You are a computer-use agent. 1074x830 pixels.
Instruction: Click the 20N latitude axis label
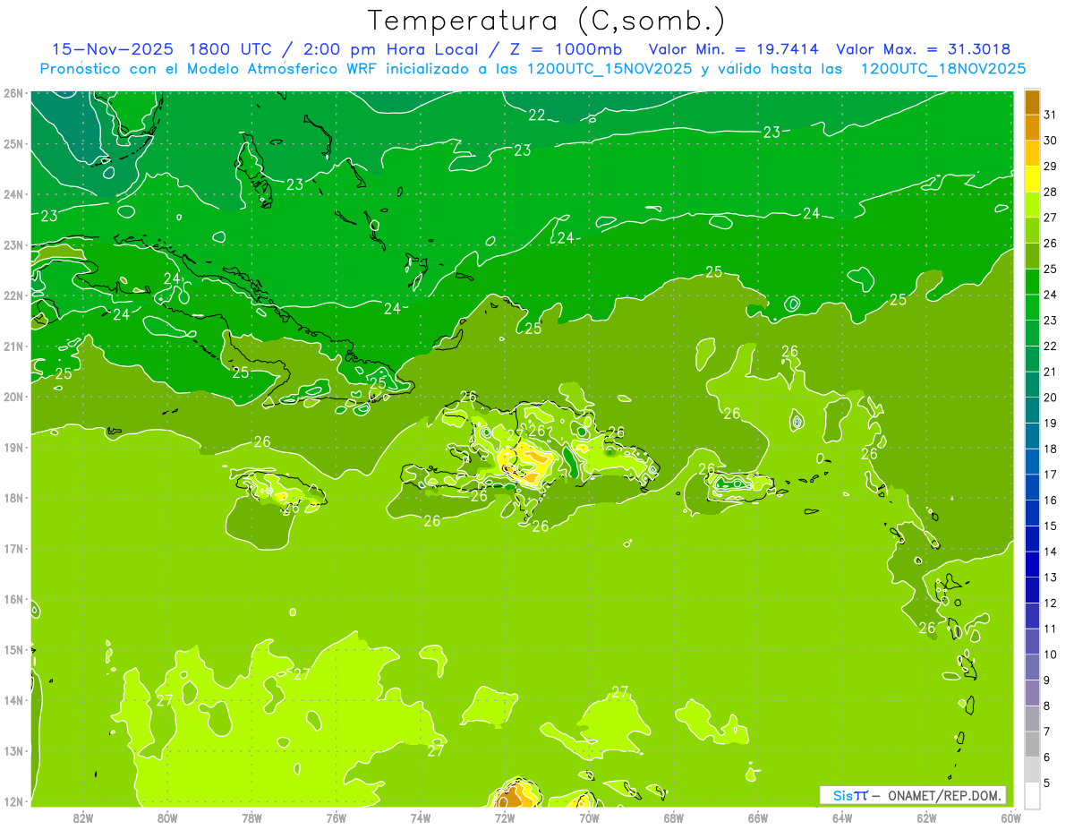point(13,397)
